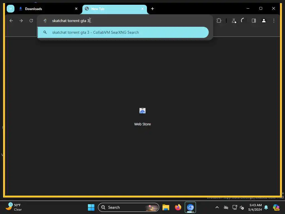Open the Extensions puzzle icon
285x214 pixels.
(x=219, y=21)
